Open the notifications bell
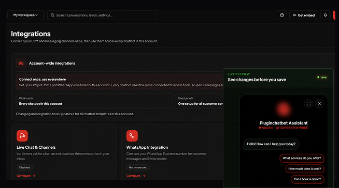 click(325, 15)
